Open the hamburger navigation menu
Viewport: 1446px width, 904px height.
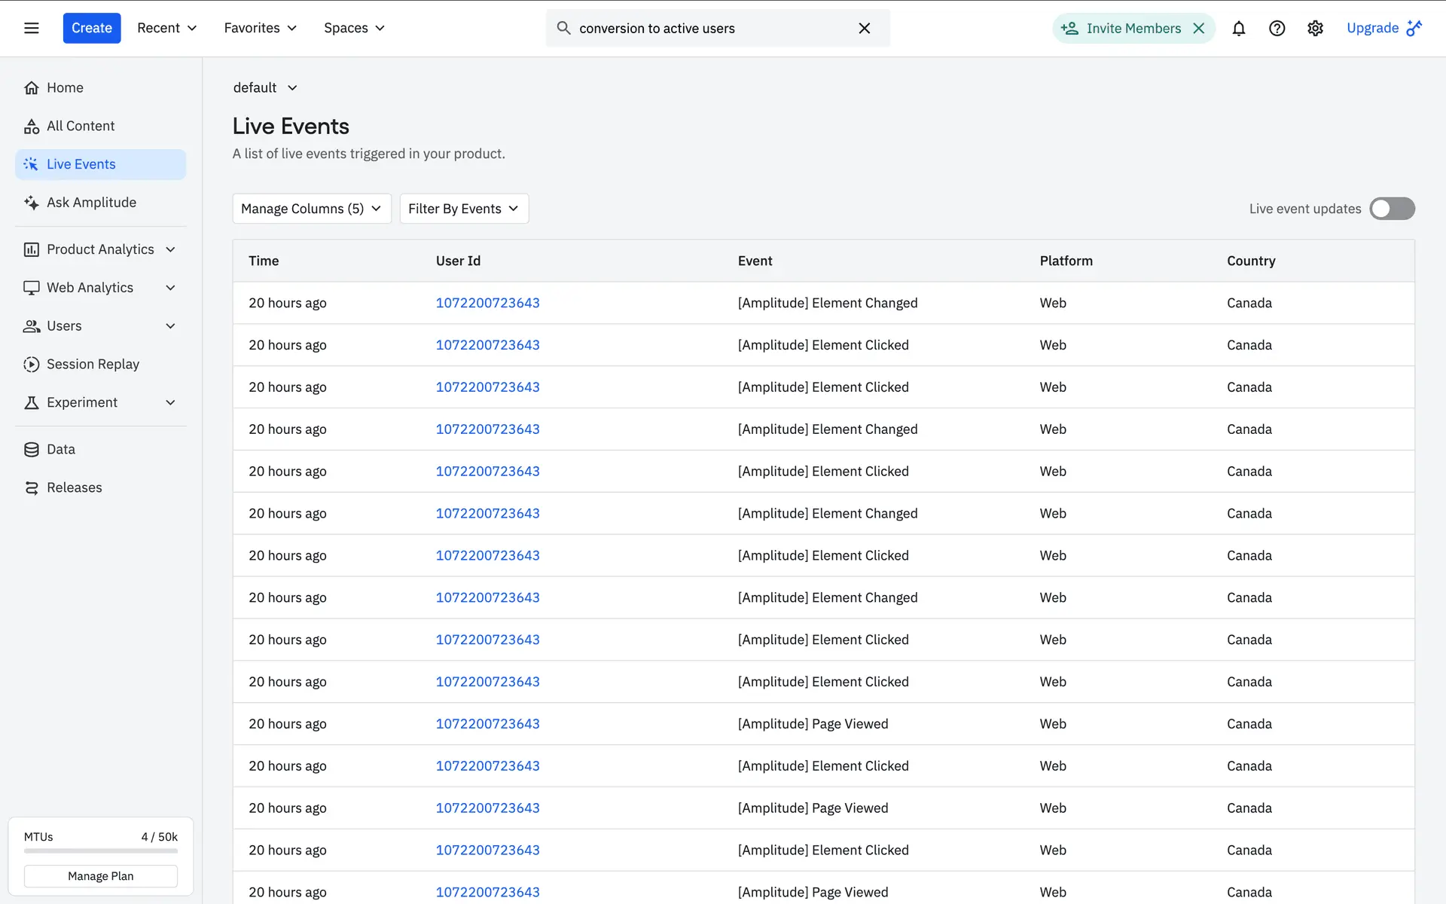[31, 28]
